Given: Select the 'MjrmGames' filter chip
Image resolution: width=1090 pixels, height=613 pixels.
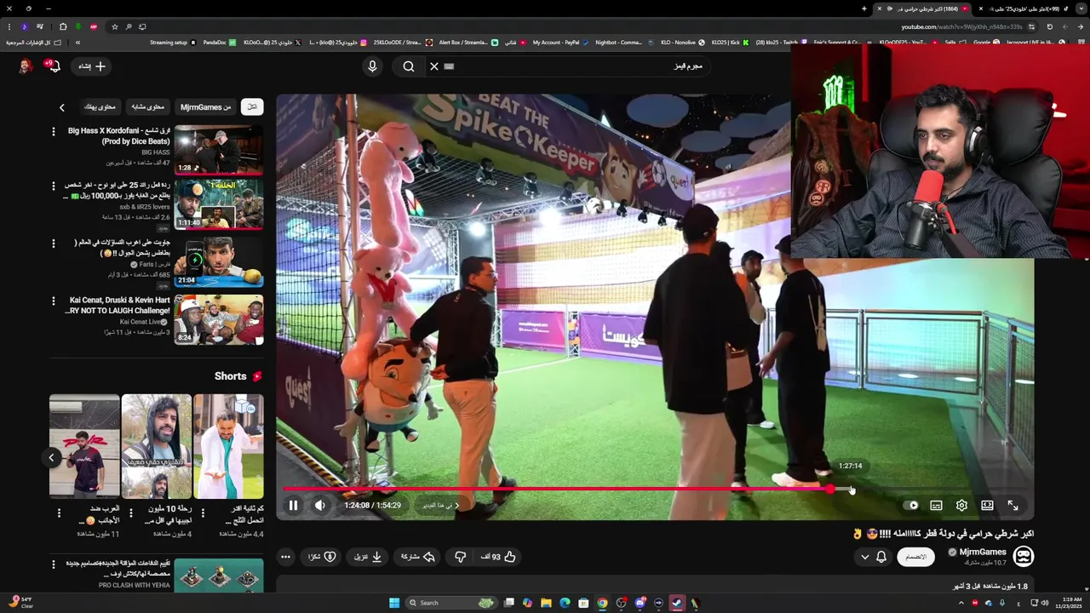Looking at the screenshot, I should tap(205, 107).
